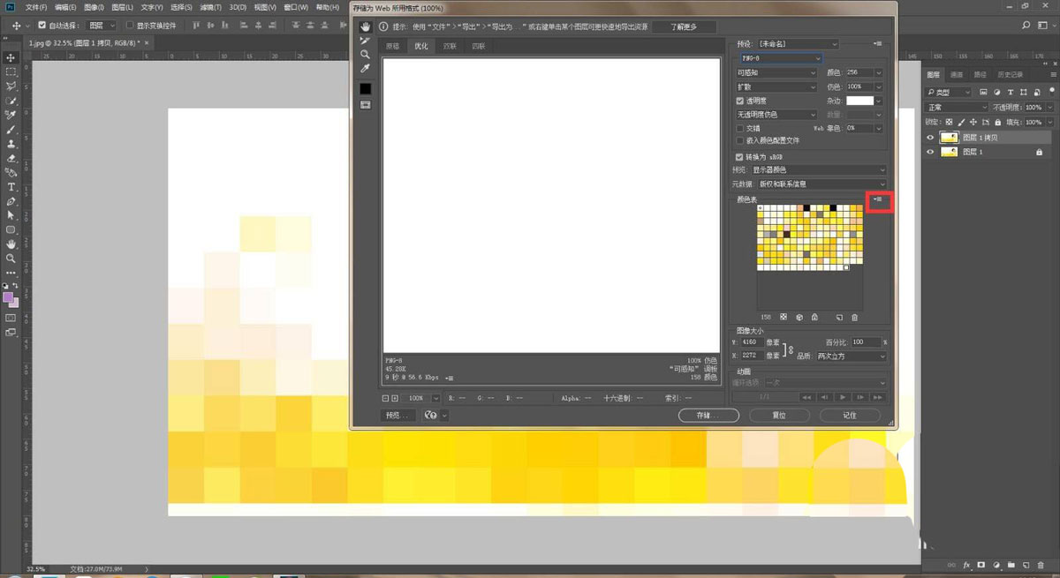Viewport: 1060px width, 578px height.
Task: Toggle slices visibility icon in dialog toolbar
Action: (365, 104)
